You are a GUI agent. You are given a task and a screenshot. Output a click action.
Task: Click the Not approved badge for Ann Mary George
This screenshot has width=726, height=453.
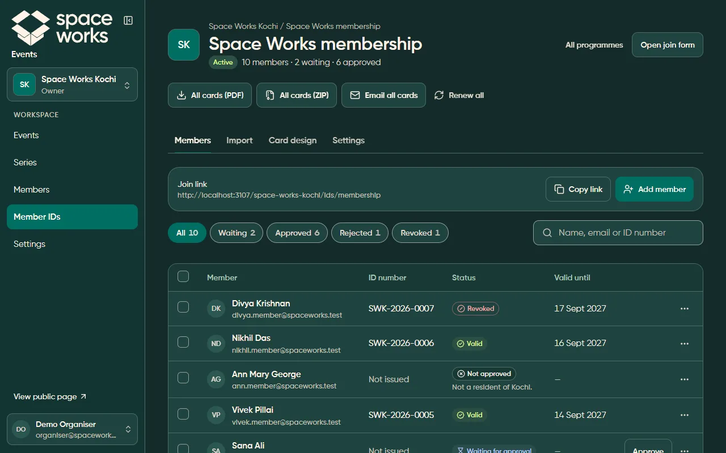(484, 374)
